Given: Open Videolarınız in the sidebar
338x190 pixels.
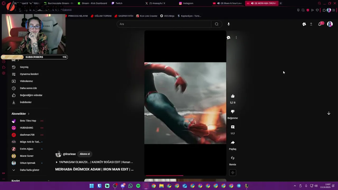Looking at the screenshot, I should [x=28, y=81].
